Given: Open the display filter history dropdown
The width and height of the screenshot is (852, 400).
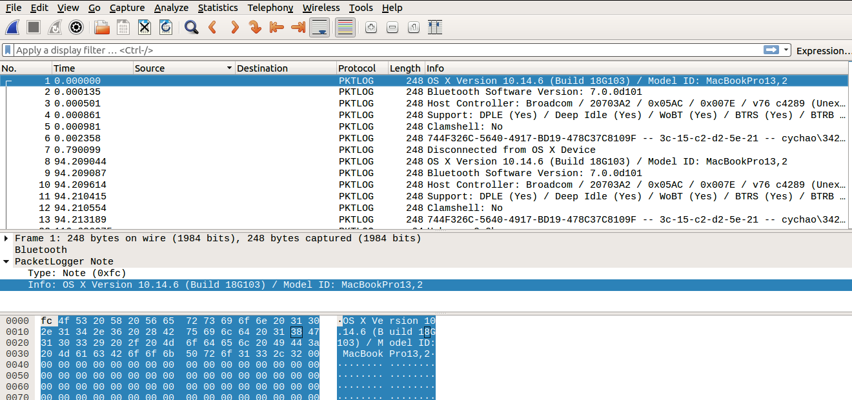Looking at the screenshot, I should [786, 50].
